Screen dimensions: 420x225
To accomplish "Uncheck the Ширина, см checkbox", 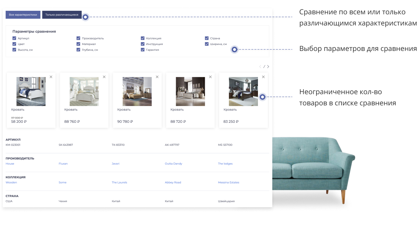I will pos(207,44).
